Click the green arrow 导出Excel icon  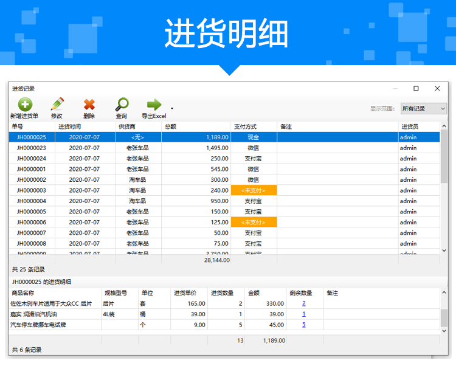point(154,105)
